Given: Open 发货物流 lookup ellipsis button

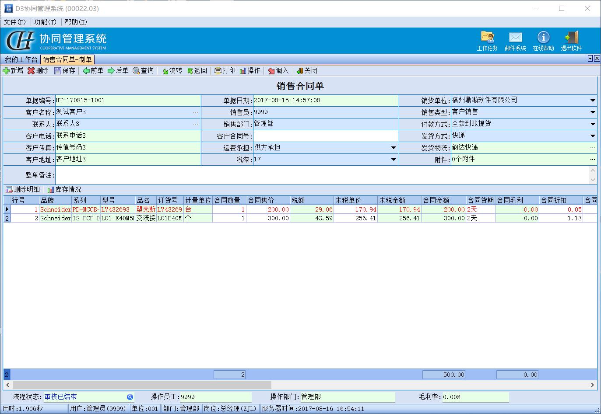Looking at the screenshot, I should [593, 148].
